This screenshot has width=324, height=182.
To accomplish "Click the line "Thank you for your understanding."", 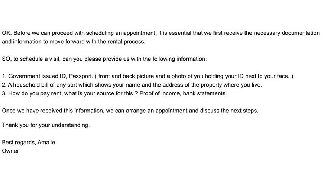I will pyautogui.click(x=46, y=125).
